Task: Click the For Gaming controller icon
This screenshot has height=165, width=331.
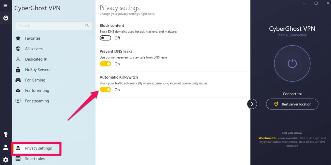Action: coord(18,80)
